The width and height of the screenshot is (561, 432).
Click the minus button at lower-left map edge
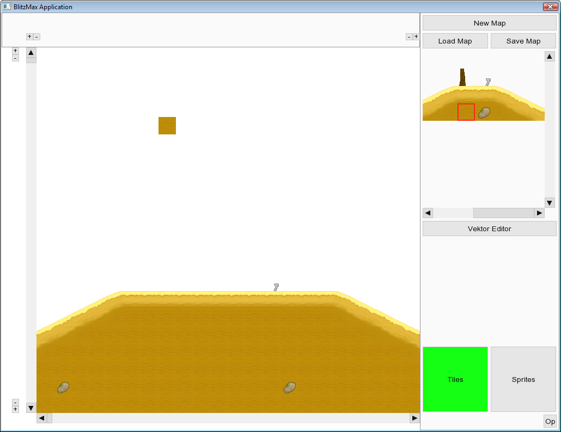(15, 402)
